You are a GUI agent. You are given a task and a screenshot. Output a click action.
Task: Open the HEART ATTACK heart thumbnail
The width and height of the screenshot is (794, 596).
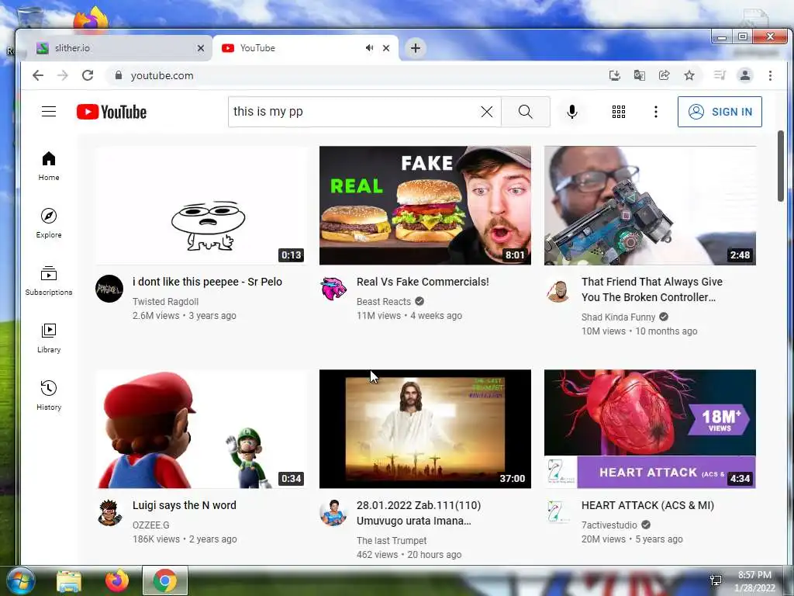coord(650,428)
